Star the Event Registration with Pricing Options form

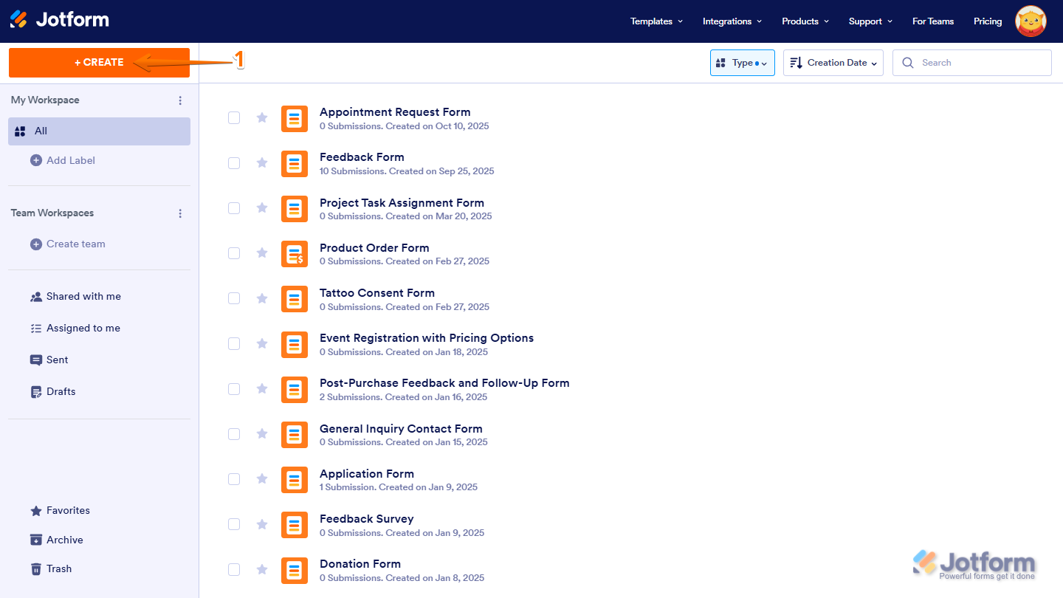click(x=262, y=343)
